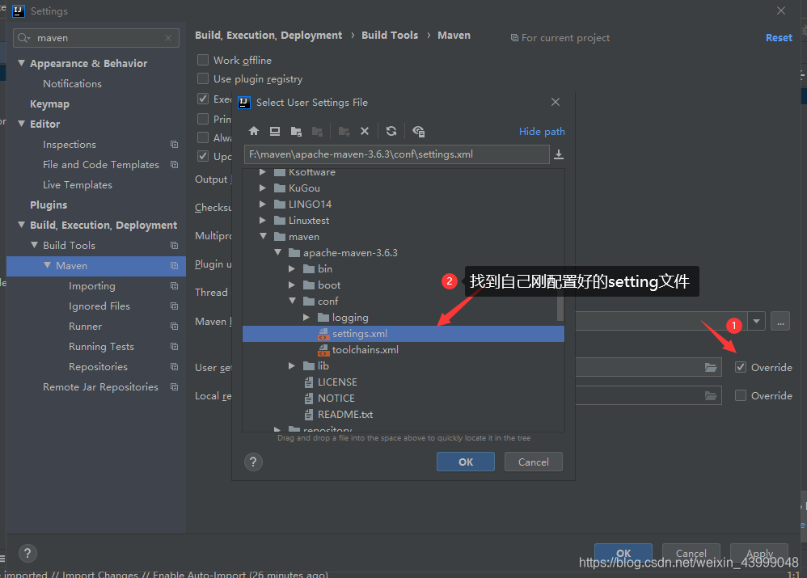Click the Project directory toolbar icon
Screen dimensions: 807x578
[x=296, y=131]
